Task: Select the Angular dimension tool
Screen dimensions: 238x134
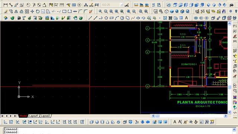Action: pos(44,5)
